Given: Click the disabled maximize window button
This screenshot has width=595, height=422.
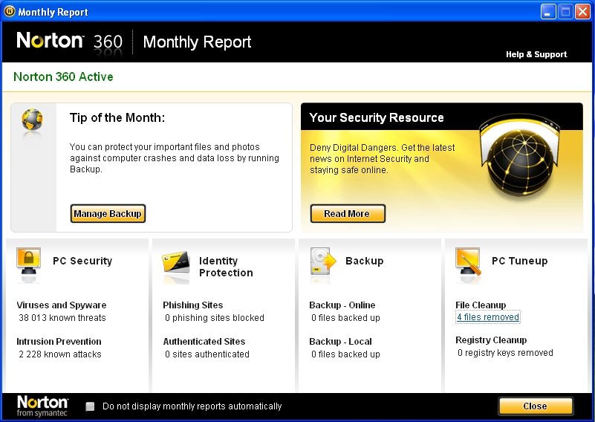Looking at the screenshot, I should (x=565, y=12).
